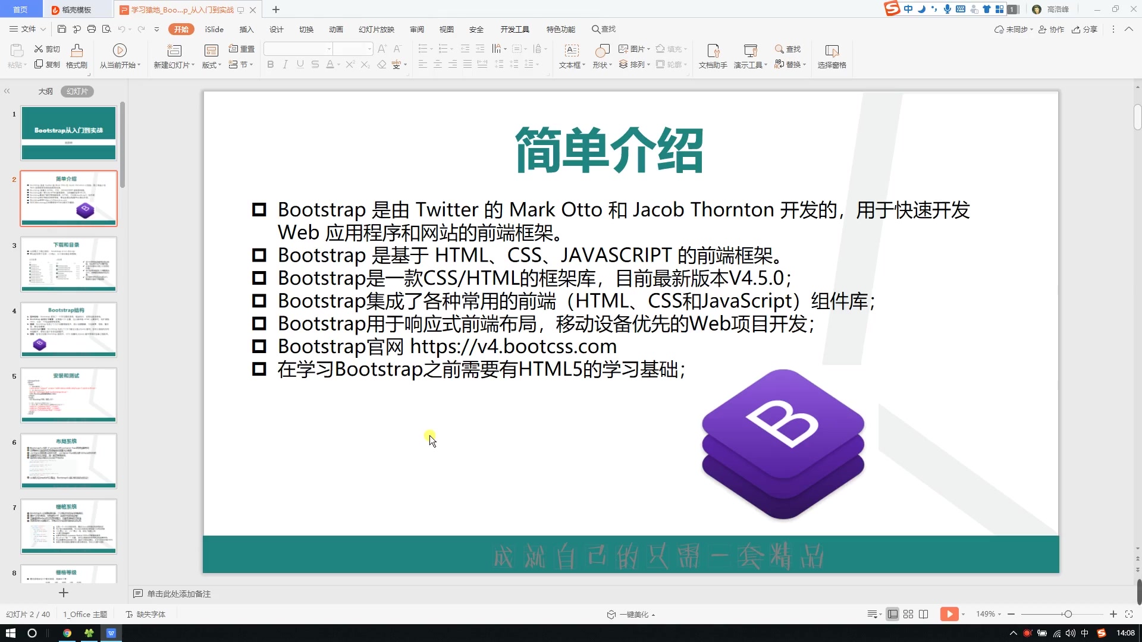Toggle Underline formatting
This screenshot has width=1142, height=642.
coord(300,64)
